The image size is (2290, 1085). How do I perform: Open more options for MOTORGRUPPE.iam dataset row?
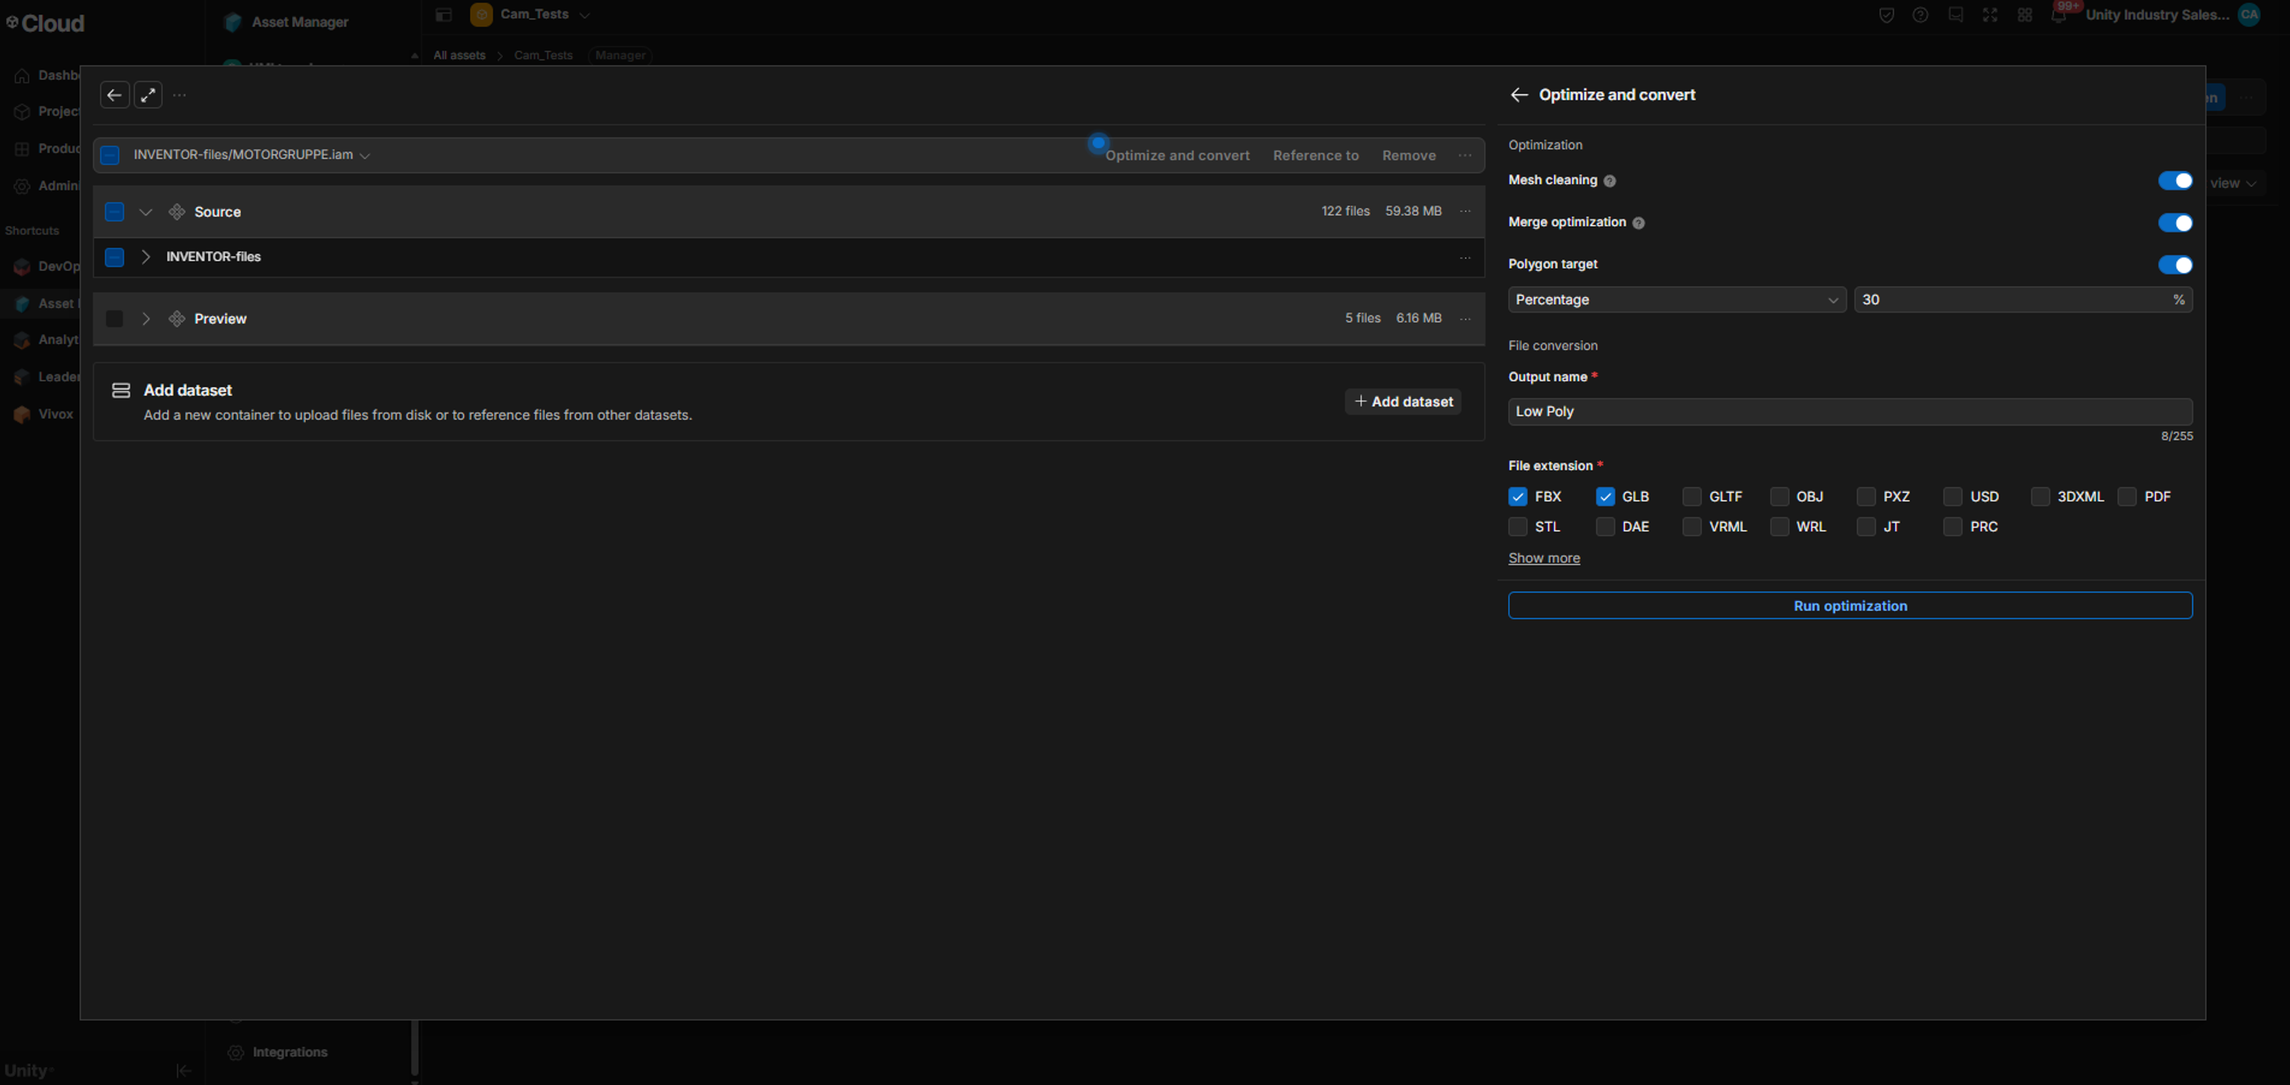pyautogui.click(x=1464, y=156)
